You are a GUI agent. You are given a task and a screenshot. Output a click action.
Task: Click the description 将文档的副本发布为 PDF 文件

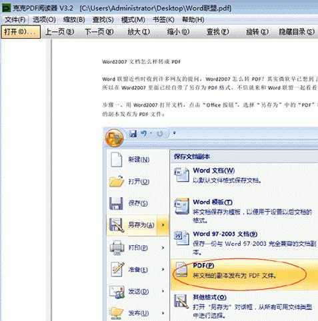pos(235,276)
